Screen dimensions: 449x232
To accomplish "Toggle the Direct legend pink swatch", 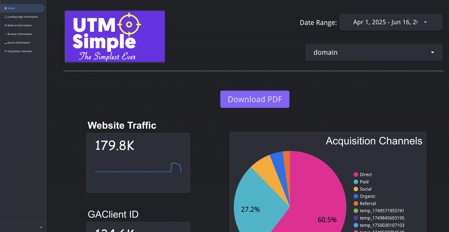I will click(x=356, y=175).
